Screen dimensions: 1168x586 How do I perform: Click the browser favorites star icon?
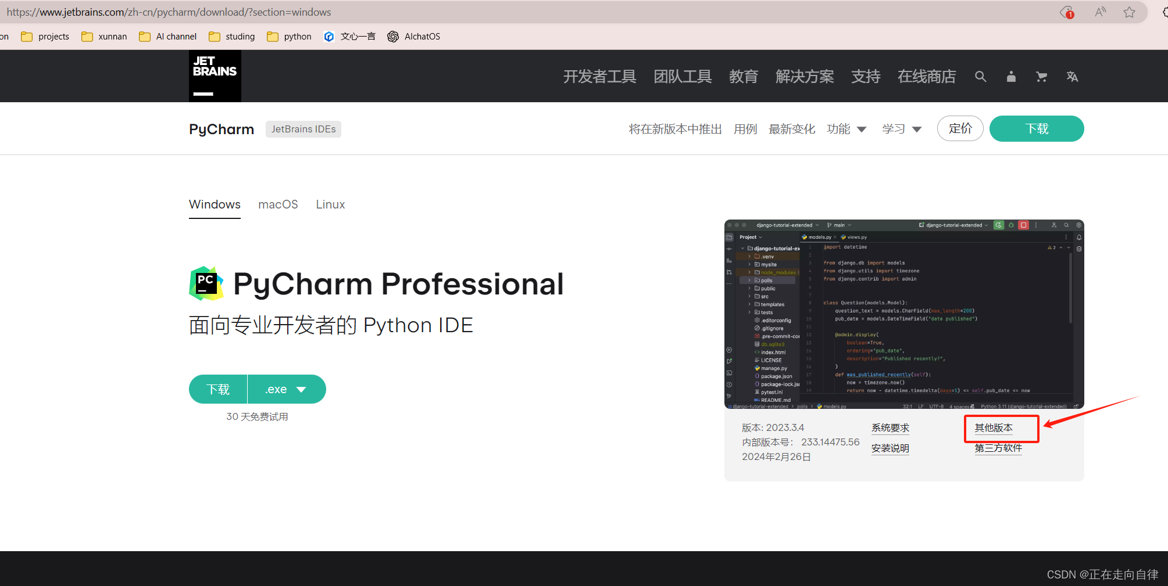[1129, 12]
